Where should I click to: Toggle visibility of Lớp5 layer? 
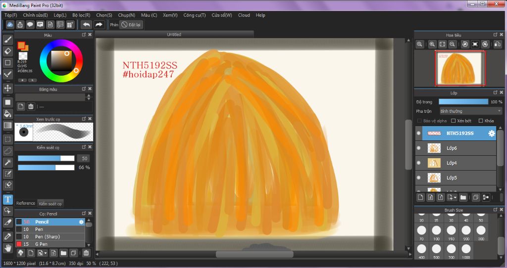(419, 178)
